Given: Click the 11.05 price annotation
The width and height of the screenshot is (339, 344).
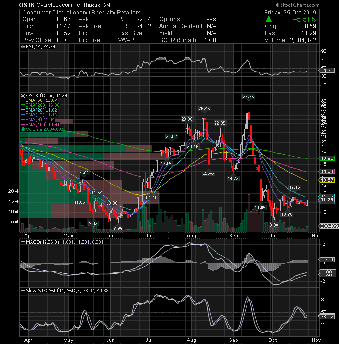Looking at the screenshot, I should [260, 207].
